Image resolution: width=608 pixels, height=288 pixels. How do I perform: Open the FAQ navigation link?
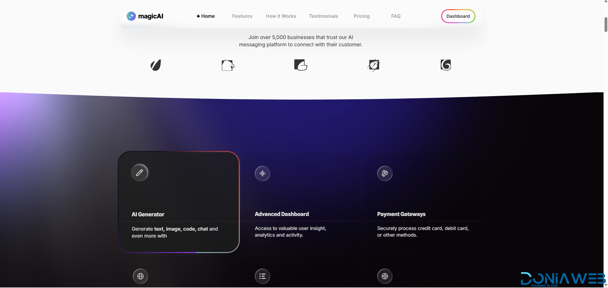click(x=396, y=16)
